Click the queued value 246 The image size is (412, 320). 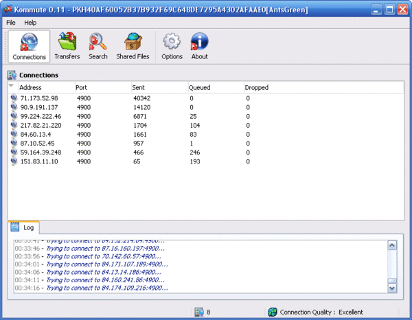(195, 152)
